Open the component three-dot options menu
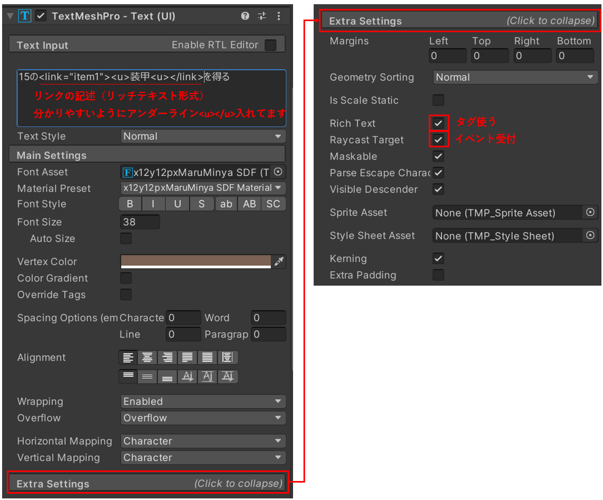Viewport: 603px width, 500px height. pos(279,16)
